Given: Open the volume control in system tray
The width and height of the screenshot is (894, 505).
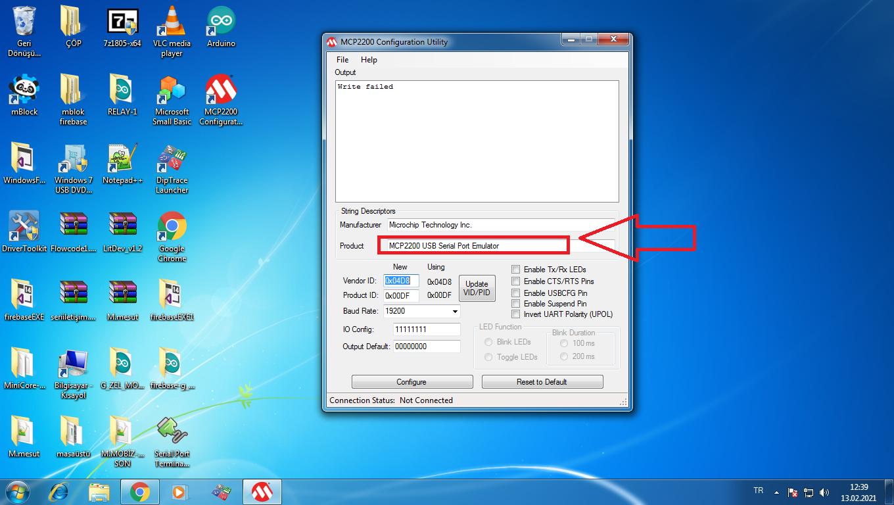Looking at the screenshot, I should point(825,492).
